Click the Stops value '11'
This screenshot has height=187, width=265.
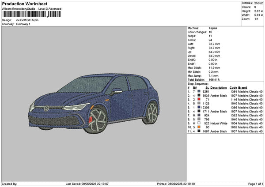coord(210,36)
